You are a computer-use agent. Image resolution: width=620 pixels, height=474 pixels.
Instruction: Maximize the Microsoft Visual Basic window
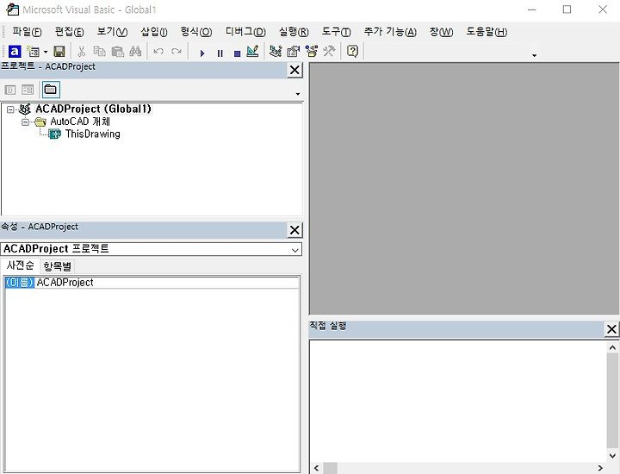point(567,9)
